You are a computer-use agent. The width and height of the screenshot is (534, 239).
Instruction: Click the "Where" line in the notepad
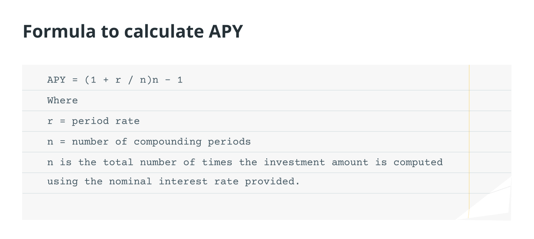tap(63, 101)
